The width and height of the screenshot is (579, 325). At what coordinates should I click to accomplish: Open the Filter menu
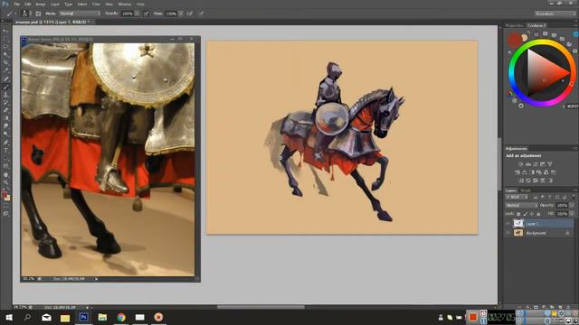click(96, 4)
